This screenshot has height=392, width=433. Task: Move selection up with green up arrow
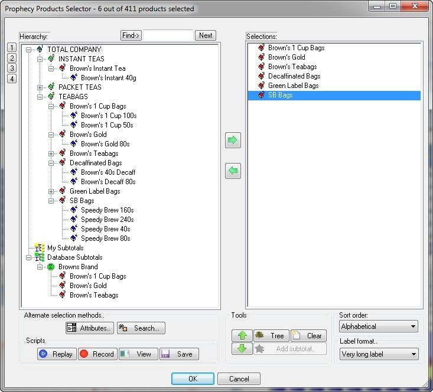[240, 335]
